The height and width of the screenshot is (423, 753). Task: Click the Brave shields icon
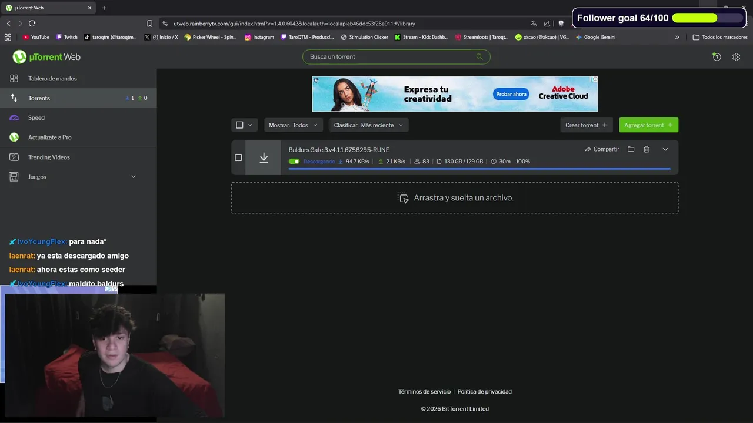561,23
